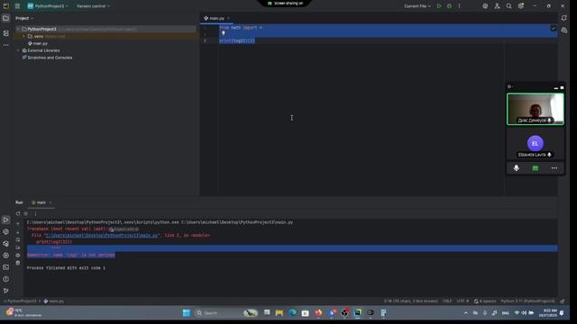This screenshot has width=577, height=324.
Task: Select the webcam video thumbnail in the call overlay
Action: (536, 109)
